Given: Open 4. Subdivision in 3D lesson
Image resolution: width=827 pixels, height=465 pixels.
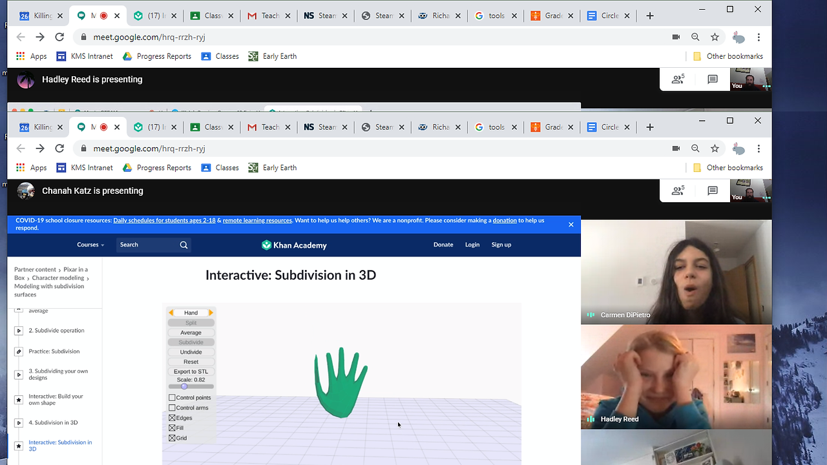Looking at the screenshot, I should (53, 423).
